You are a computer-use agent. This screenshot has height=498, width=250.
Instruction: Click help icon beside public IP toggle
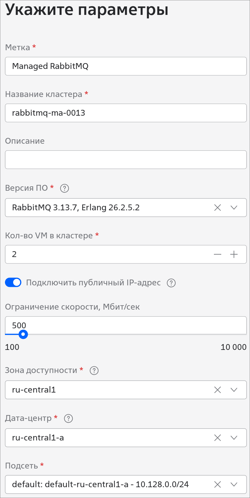pyautogui.click(x=171, y=283)
